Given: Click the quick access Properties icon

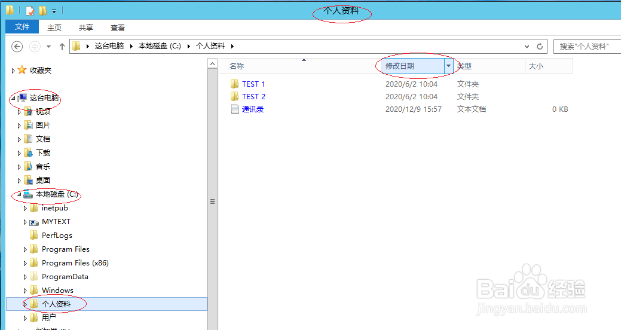Looking at the screenshot, I should click(x=30, y=11).
